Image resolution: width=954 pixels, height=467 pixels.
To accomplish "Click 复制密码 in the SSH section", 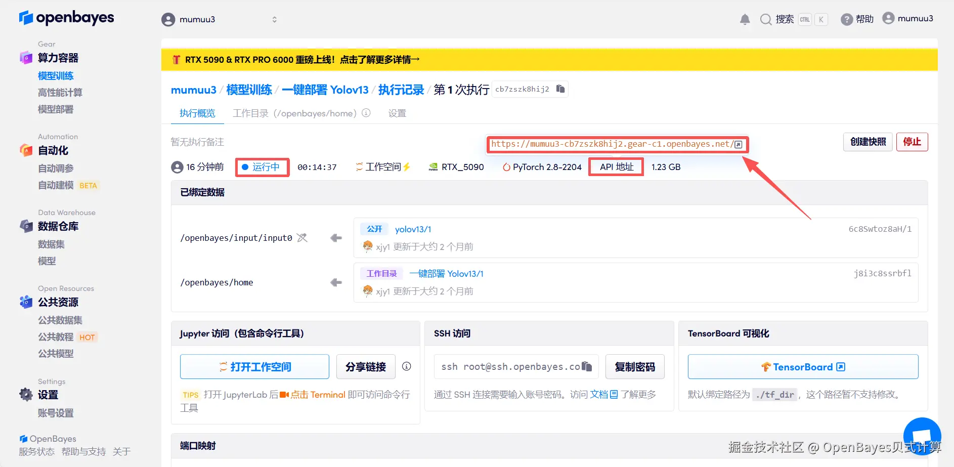I will 635,366.
